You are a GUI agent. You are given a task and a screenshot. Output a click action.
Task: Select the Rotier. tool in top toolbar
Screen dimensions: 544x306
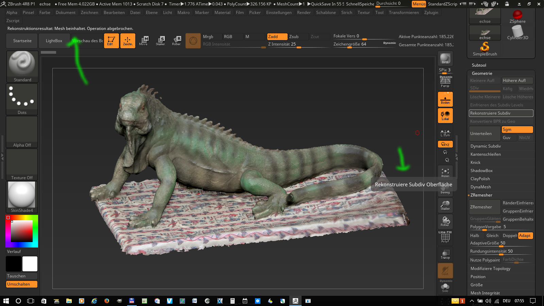[176, 41]
